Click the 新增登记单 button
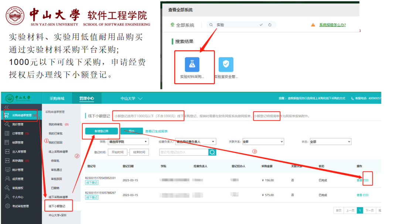 101,131
